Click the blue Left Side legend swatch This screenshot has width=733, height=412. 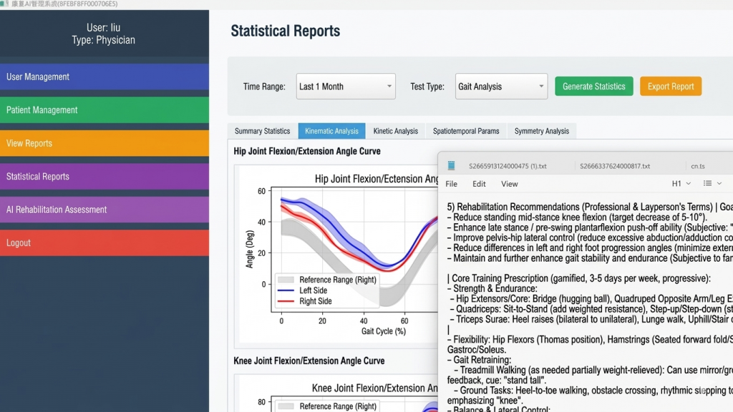pyautogui.click(x=286, y=290)
